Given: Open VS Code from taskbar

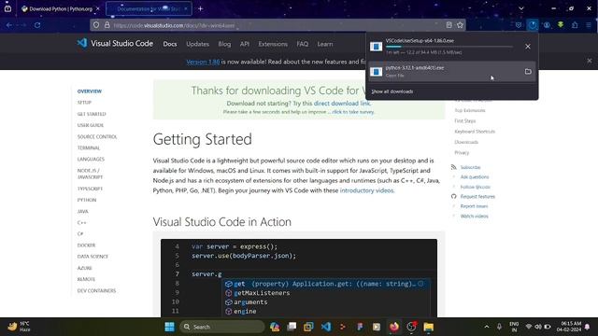Looking at the screenshot, I should point(326,327).
